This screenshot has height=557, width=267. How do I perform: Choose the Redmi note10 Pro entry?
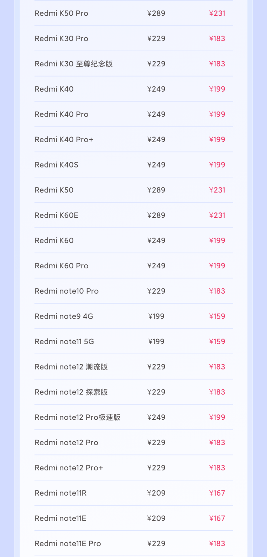(67, 291)
